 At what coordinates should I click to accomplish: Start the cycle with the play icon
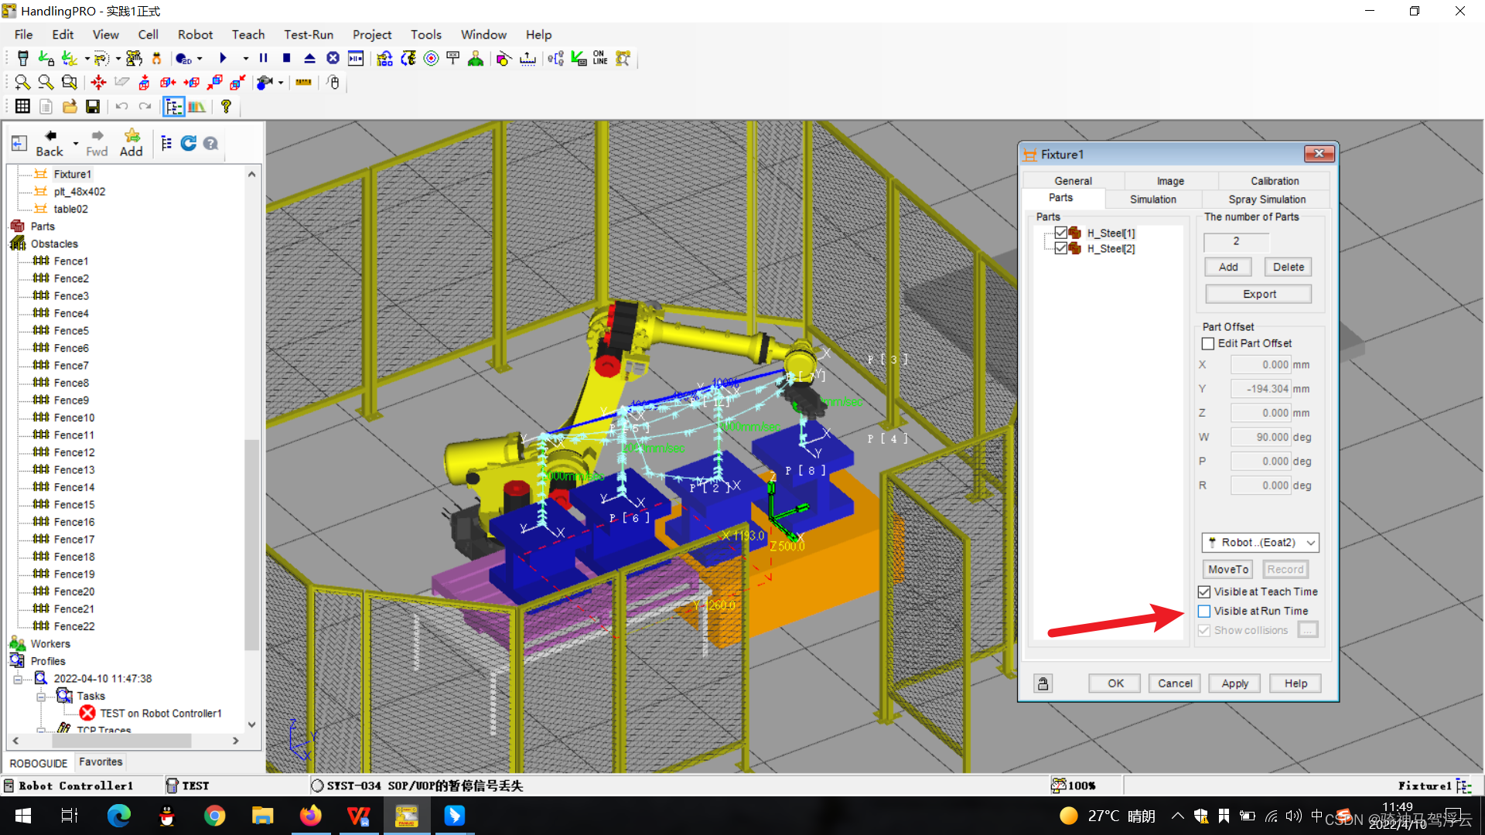point(223,58)
